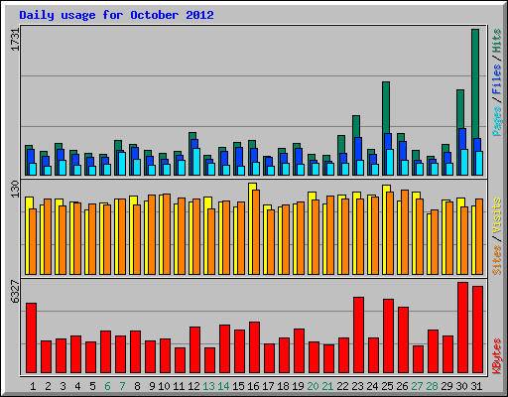Click the orange Sites bar for day 10
Screen dimensions: 508x397
click(167, 234)
